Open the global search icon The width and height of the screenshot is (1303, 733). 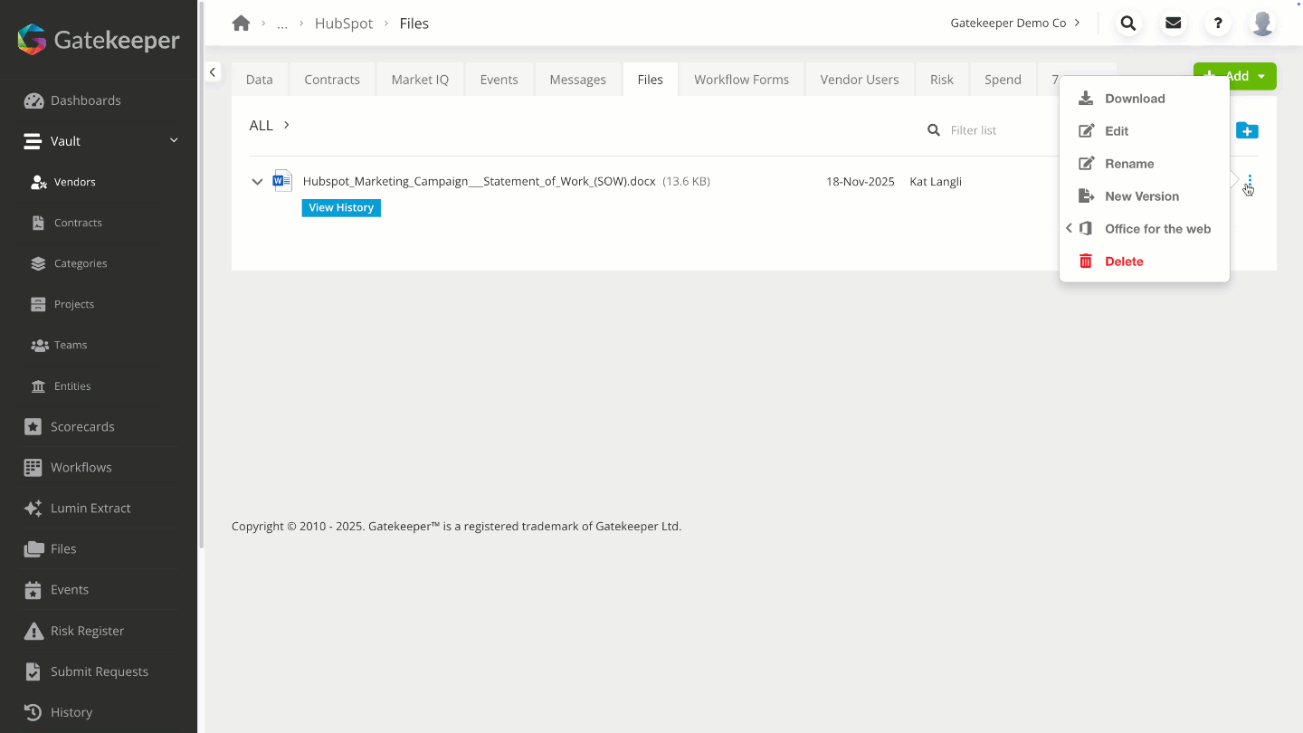[1127, 24]
